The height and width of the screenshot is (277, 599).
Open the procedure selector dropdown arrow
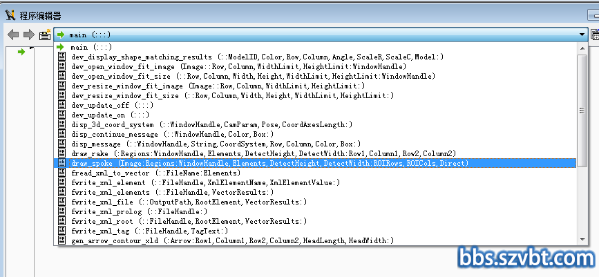tap(582, 35)
